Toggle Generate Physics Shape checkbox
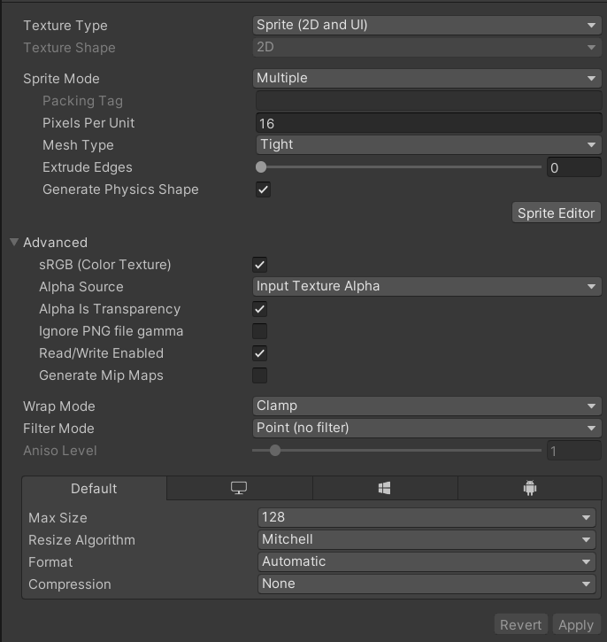This screenshot has width=607, height=642. 263,190
